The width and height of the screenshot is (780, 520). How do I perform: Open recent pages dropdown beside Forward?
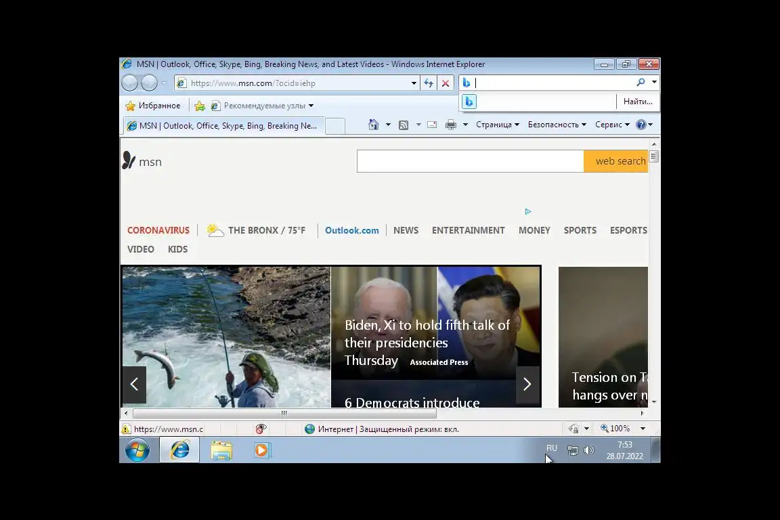pyautogui.click(x=164, y=83)
